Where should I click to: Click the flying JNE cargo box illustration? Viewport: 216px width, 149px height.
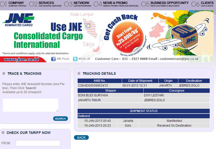178,36
